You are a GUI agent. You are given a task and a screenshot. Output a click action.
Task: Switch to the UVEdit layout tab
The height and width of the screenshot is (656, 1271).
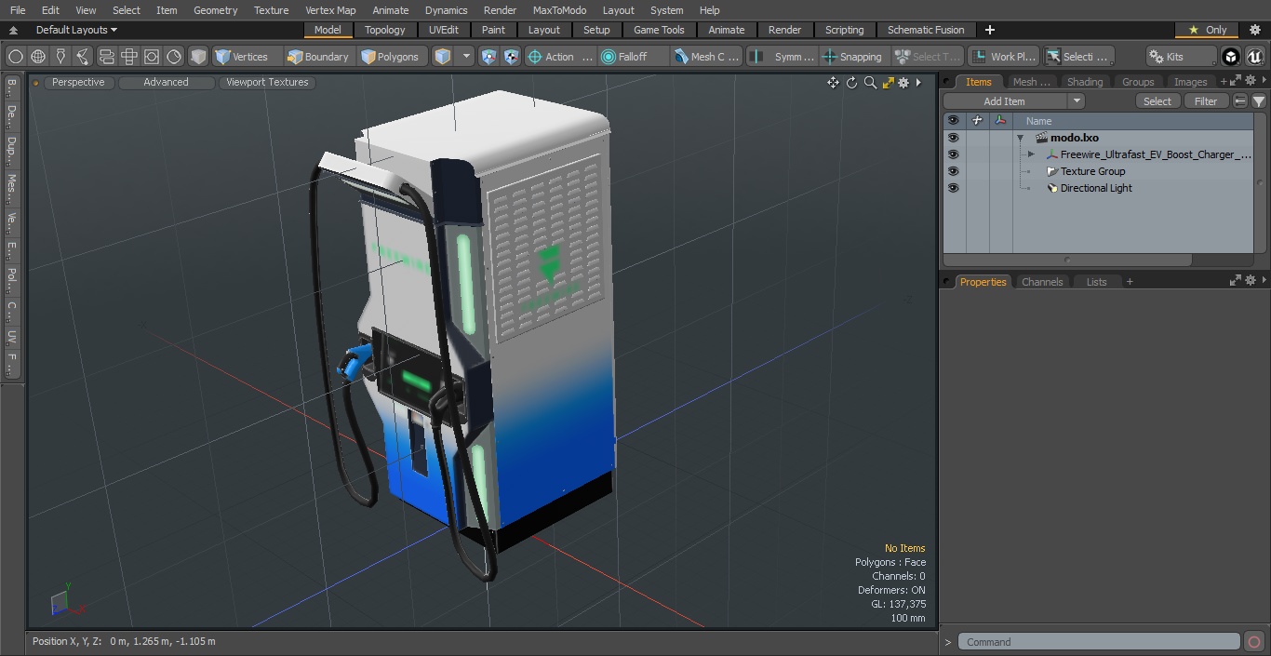pyautogui.click(x=443, y=30)
